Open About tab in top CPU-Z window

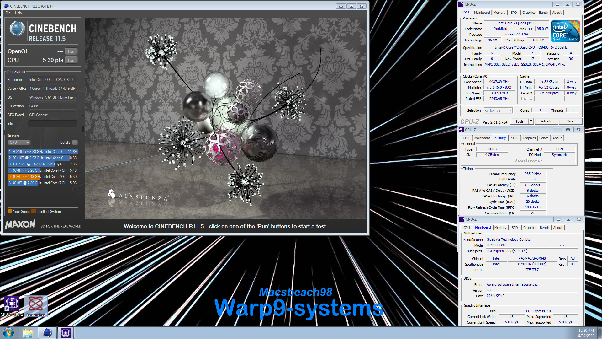click(x=557, y=13)
